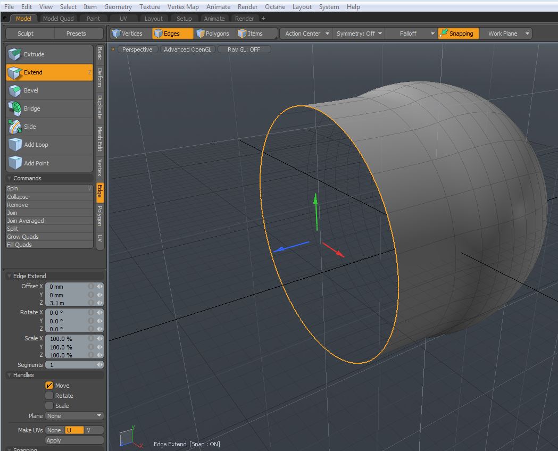
Task: Click the green Y-axis move handle
Action: coord(315,212)
